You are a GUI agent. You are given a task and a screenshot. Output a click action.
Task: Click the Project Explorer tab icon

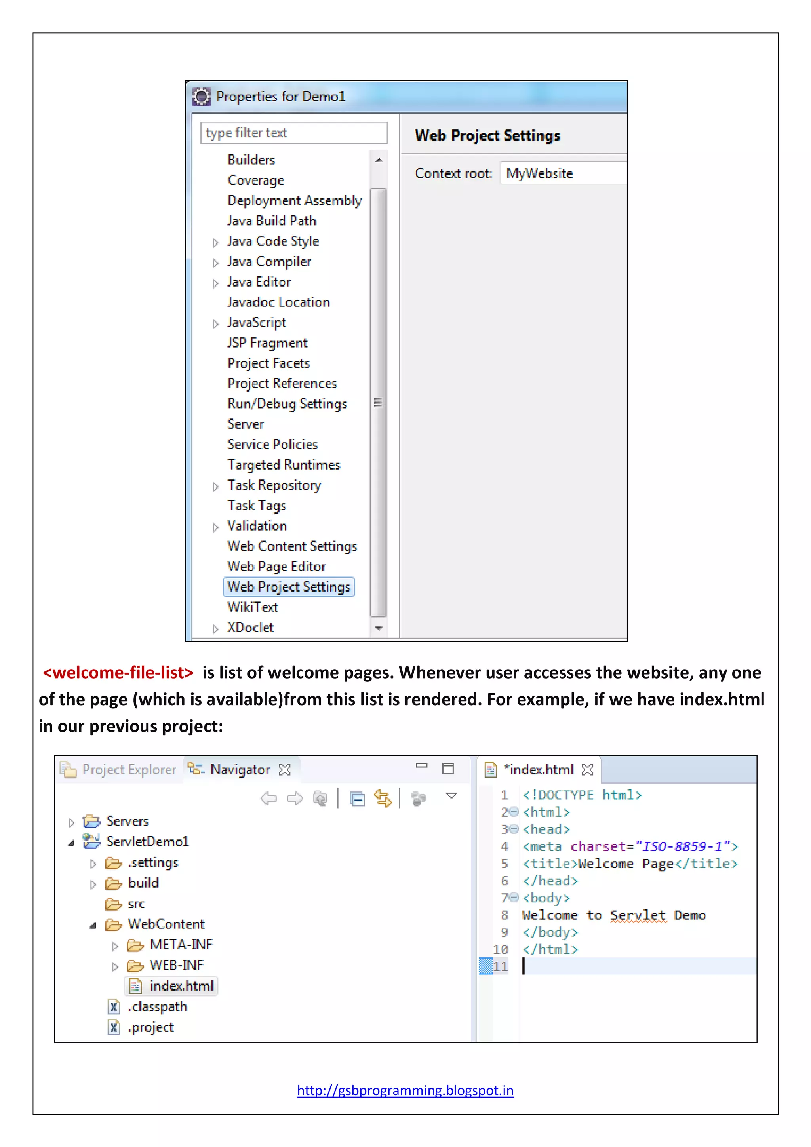coord(68,769)
